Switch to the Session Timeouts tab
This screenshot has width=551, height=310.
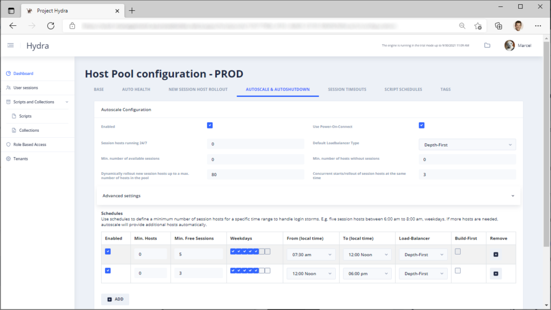[347, 89]
